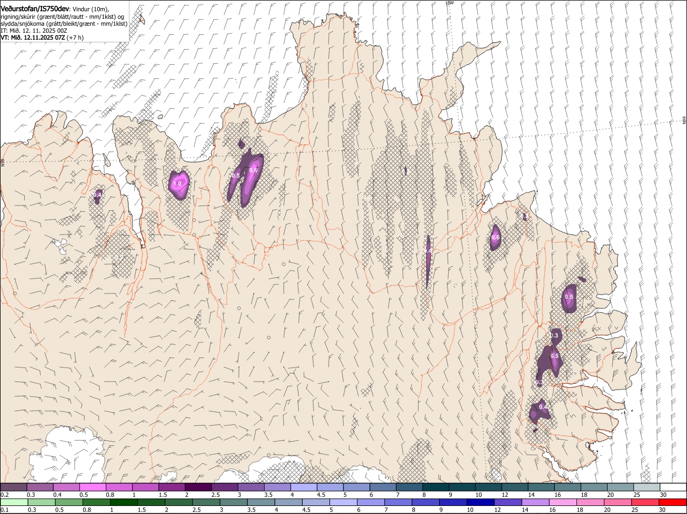Pick the bright pink 0.5 swatch in the purple scale
The image size is (687, 514).
click(x=93, y=487)
